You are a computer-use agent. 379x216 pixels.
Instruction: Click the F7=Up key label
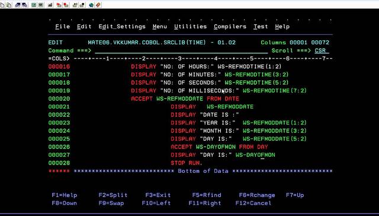pos(295,195)
